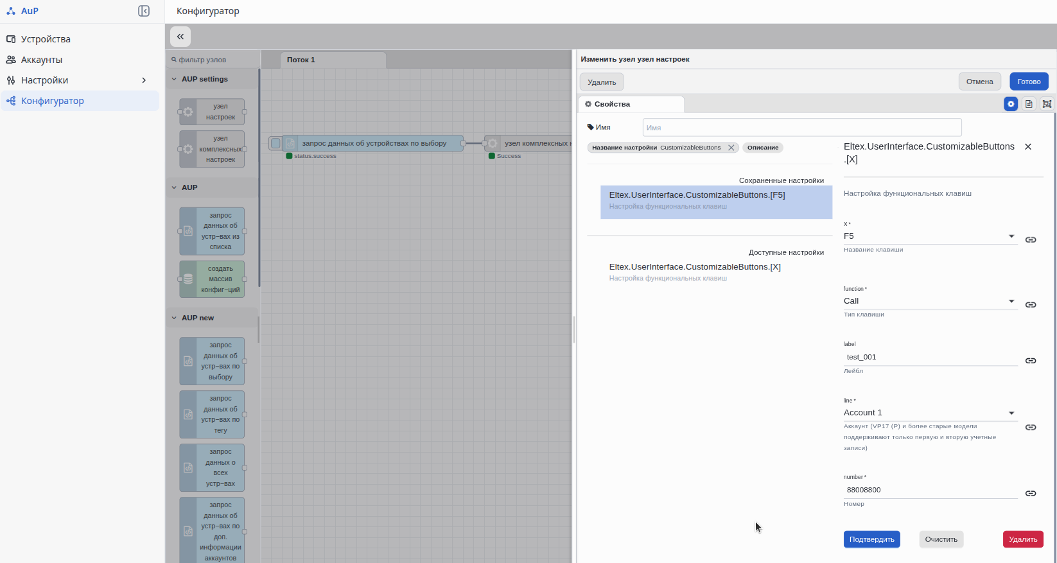Pick запрос данных о всех устр-вах node
Screen dimensions: 1057x563
coord(212,468)
